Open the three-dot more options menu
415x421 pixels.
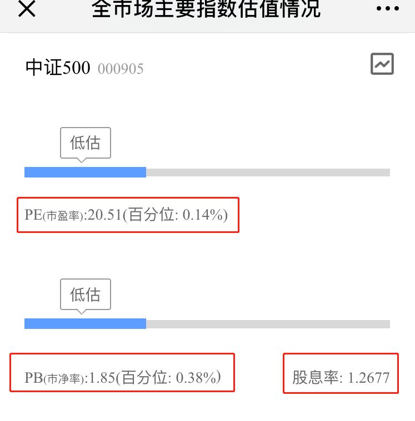388,8
